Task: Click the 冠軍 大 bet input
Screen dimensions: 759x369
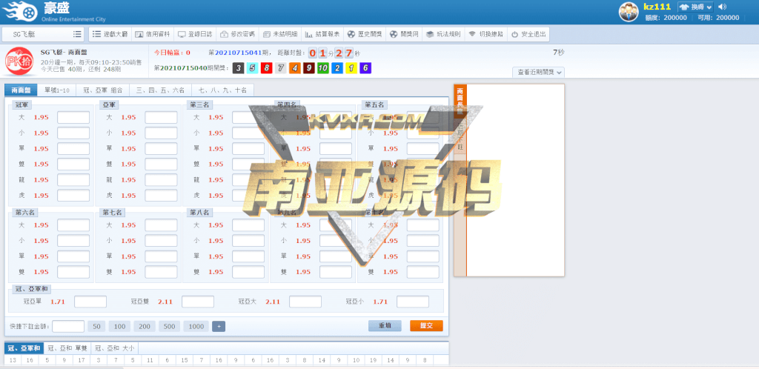Action: pyautogui.click(x=73, y=118)
